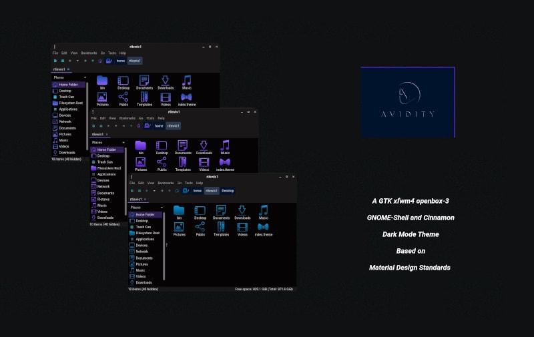Open the View menu in the middle window

click(x=112, y=118)
